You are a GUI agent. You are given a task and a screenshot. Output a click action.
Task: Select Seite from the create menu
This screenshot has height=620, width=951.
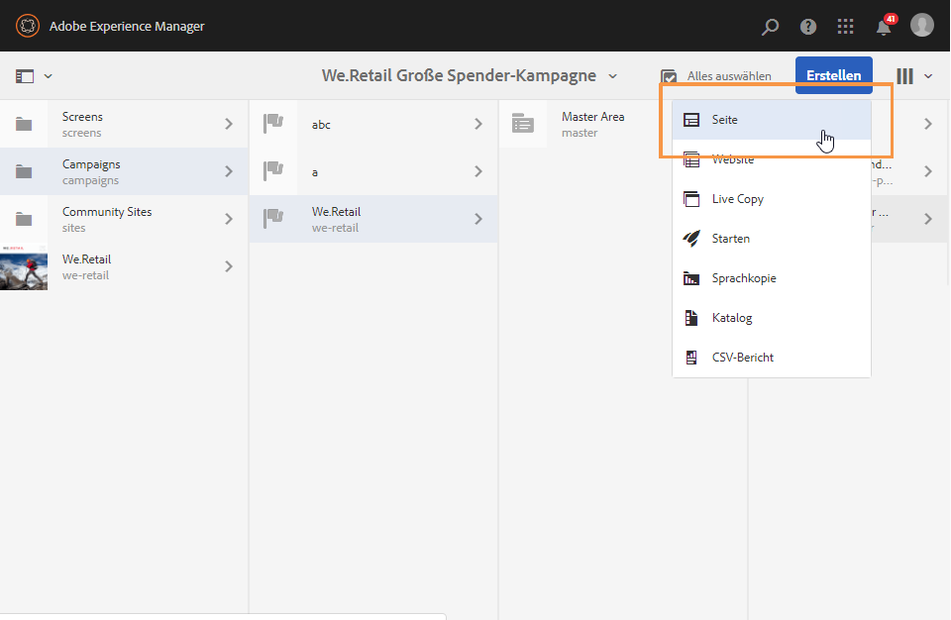(x=725, y=120)
